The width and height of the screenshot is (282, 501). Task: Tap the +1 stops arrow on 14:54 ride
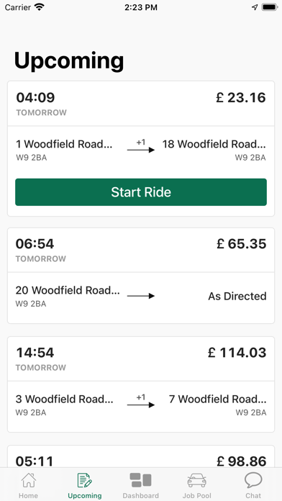tap(141, 402)
